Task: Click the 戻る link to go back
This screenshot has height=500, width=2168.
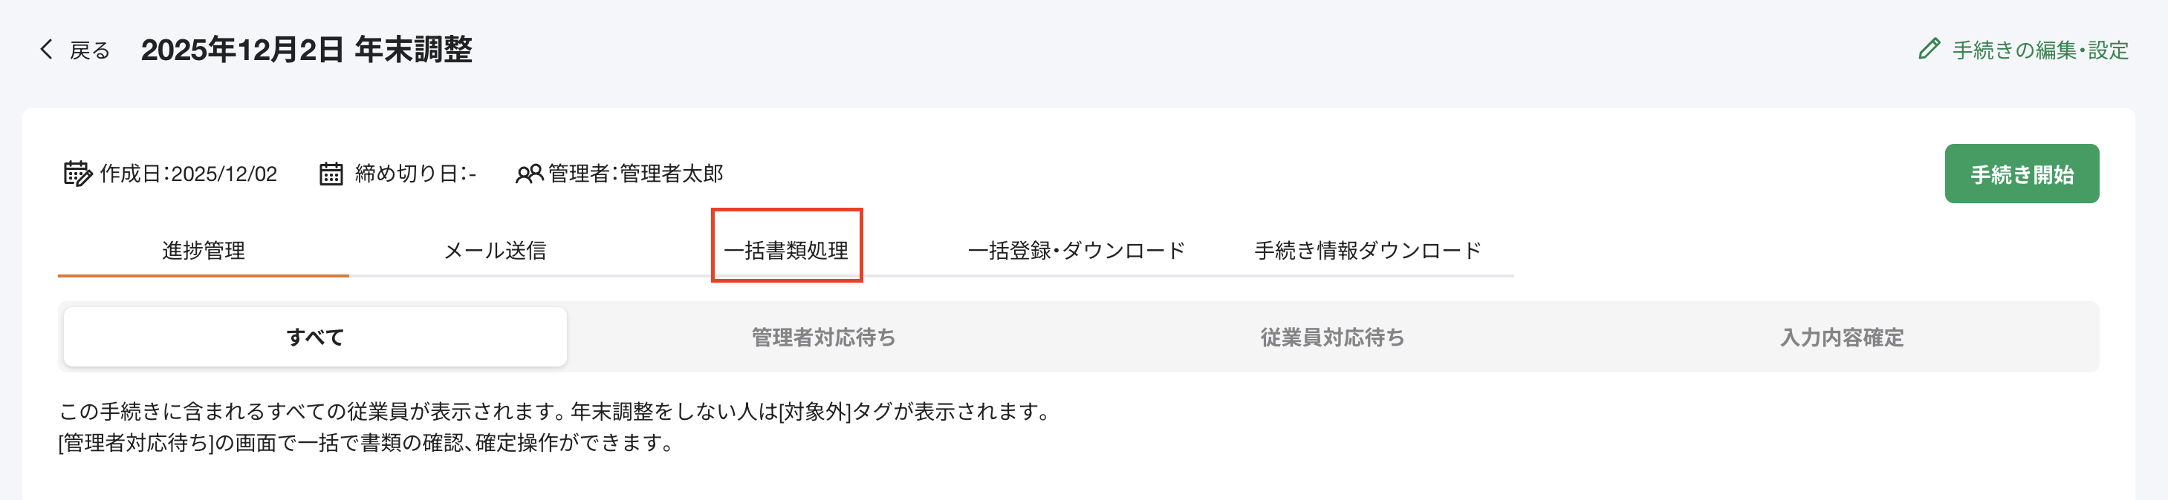Action: [x=89, y=50]
